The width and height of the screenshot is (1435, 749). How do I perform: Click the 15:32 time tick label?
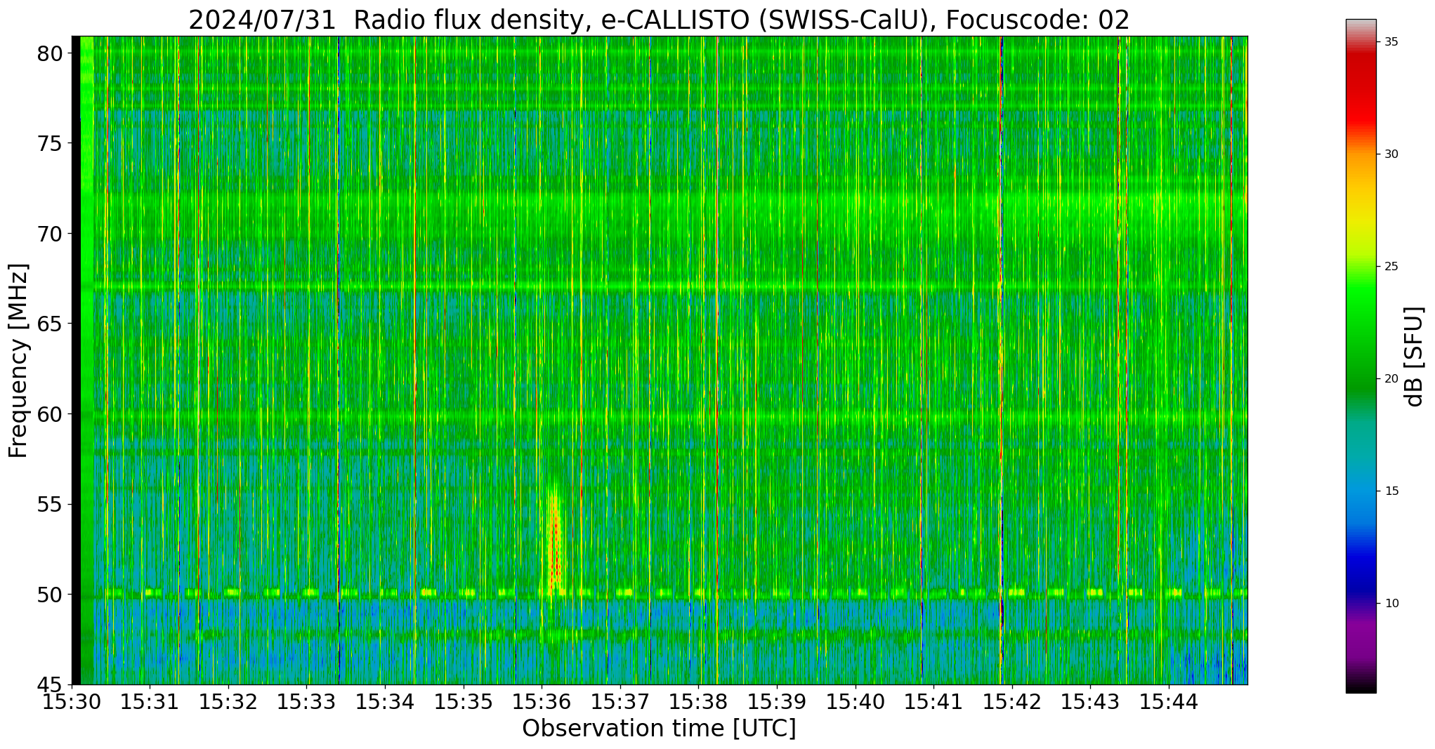[228, 701]
